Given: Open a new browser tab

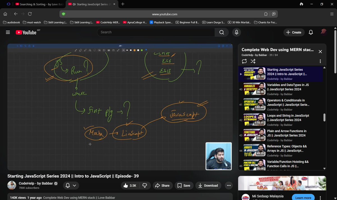Looking at the screenshot, I should tap(123, 4).
